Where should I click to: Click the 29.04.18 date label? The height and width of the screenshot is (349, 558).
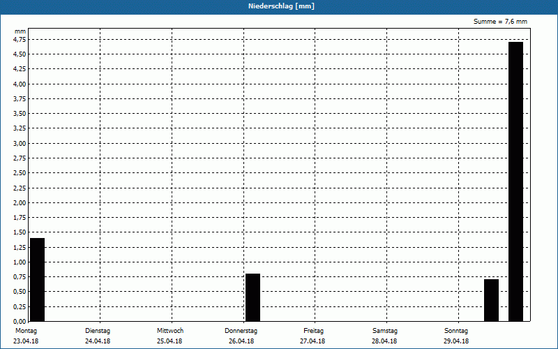(x=456, y=341)
